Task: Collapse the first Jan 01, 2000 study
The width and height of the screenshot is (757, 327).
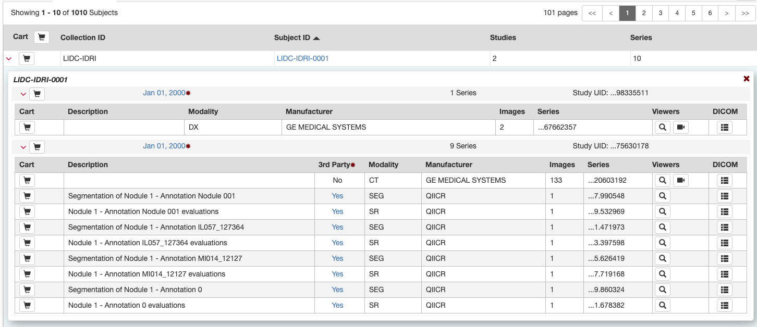Action: click(x=23, y=93)
